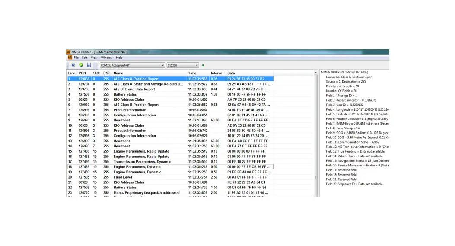This screenshot has width=455, height=246.
Task: Click the Field 9: COG detail line
Action: [x=357, y=133]
